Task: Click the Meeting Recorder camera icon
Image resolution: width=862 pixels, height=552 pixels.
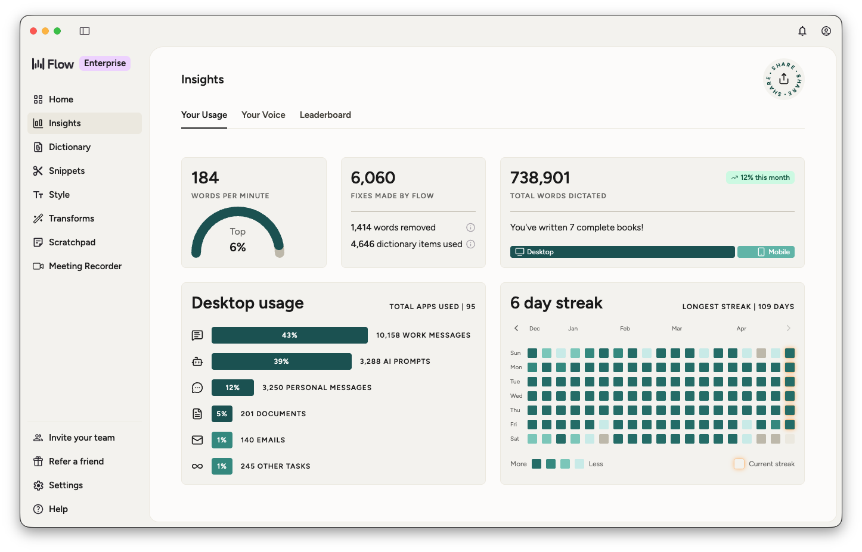Action: tap(38, 266)
